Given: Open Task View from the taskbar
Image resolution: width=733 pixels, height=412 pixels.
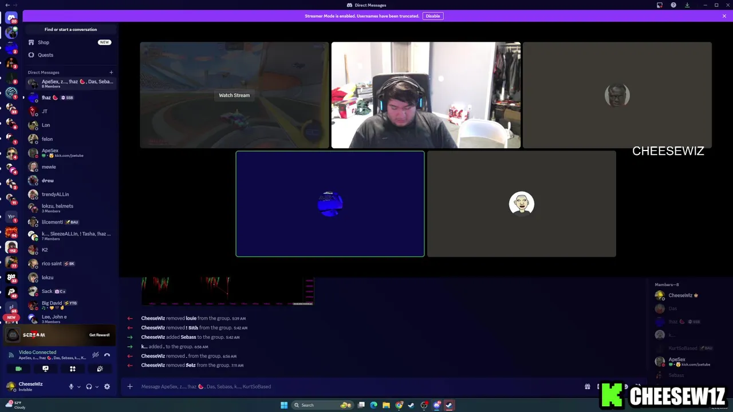Looking at the screenshot, I should pyautogui.click(x=361, y=405).
